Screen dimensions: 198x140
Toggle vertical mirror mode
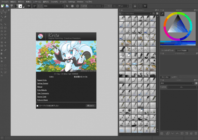(x=140, y=6)
